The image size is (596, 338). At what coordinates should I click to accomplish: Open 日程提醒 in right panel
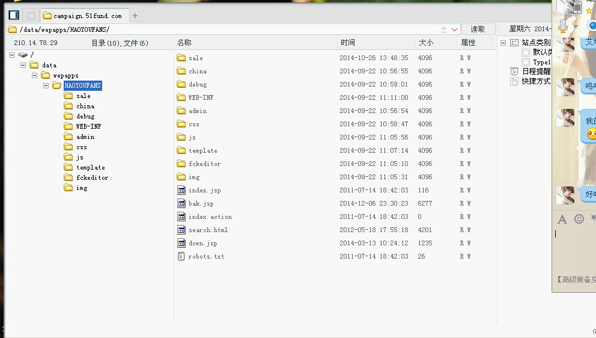click(x=536, y=71)
